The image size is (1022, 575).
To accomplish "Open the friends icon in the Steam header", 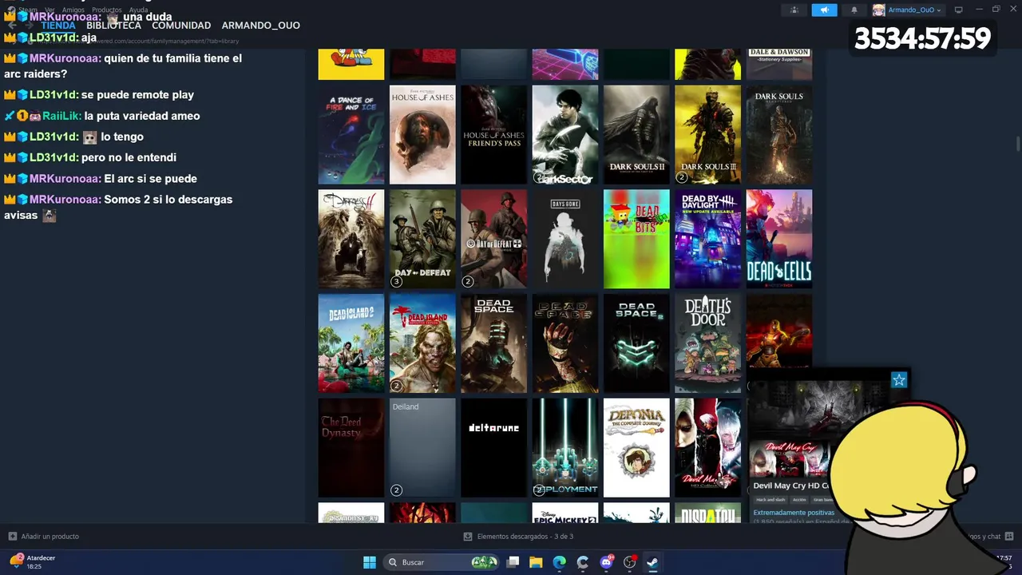I will pos(794,10).
